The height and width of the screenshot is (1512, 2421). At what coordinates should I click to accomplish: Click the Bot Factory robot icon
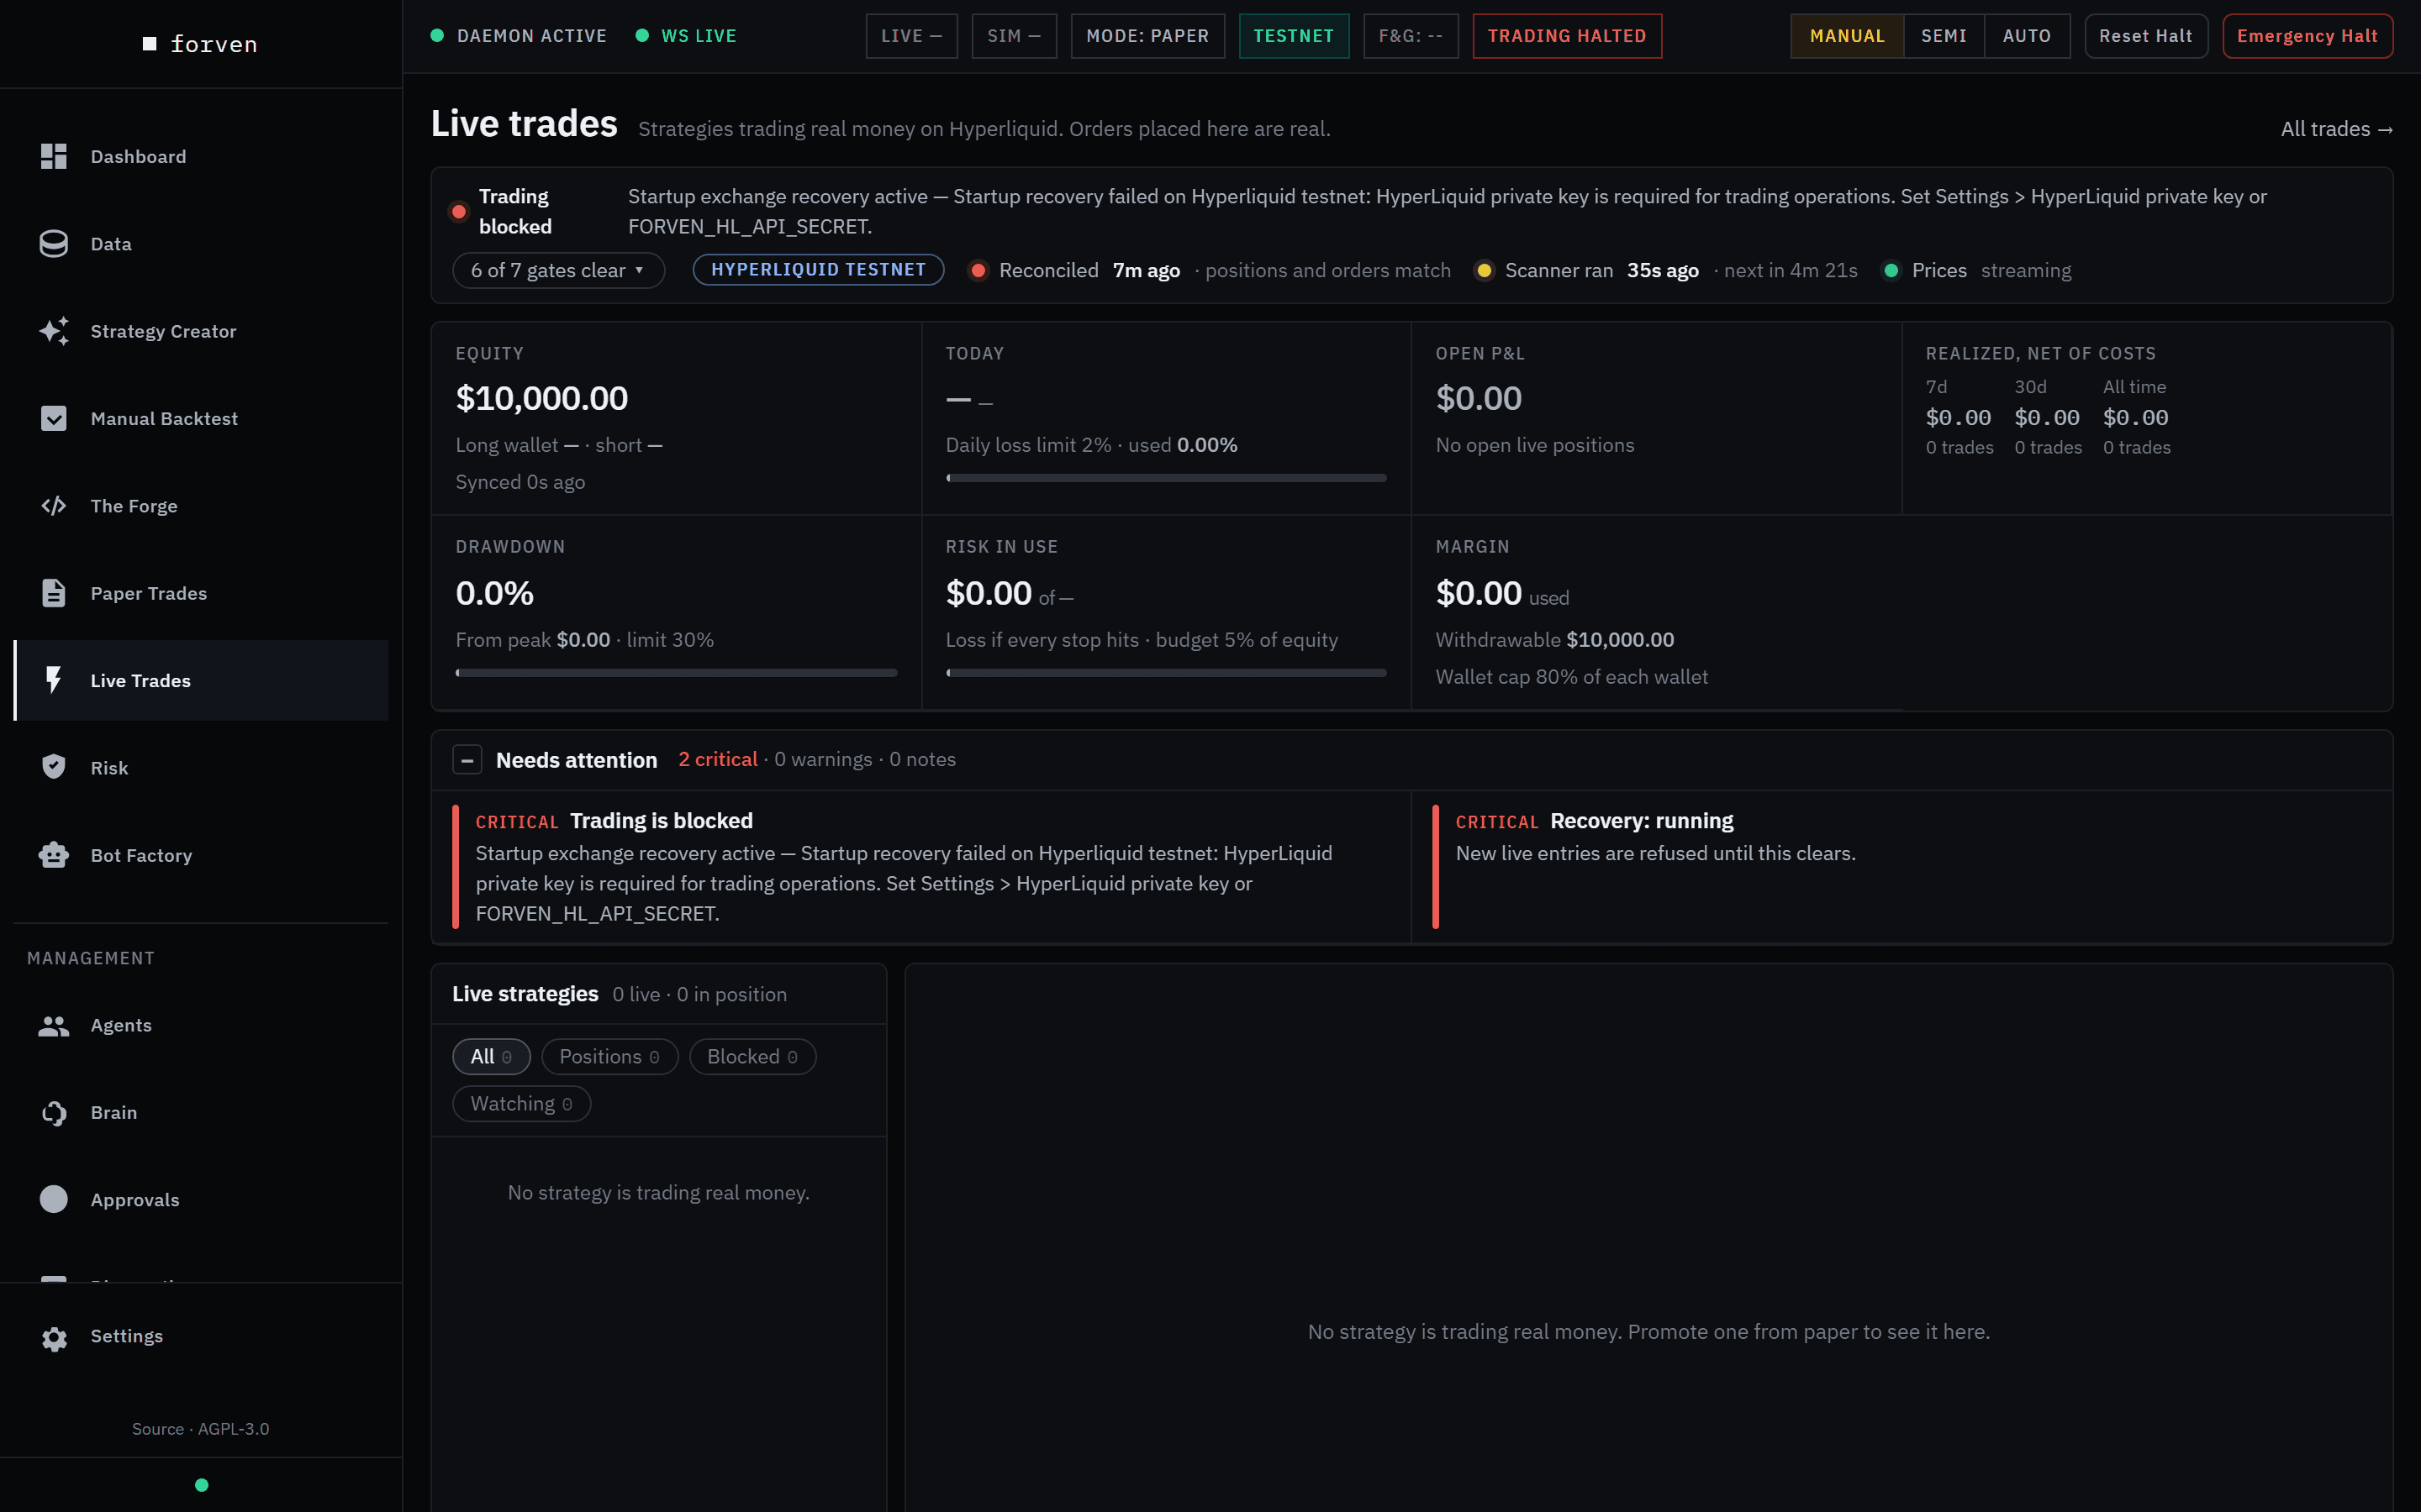tap(53, 855)
